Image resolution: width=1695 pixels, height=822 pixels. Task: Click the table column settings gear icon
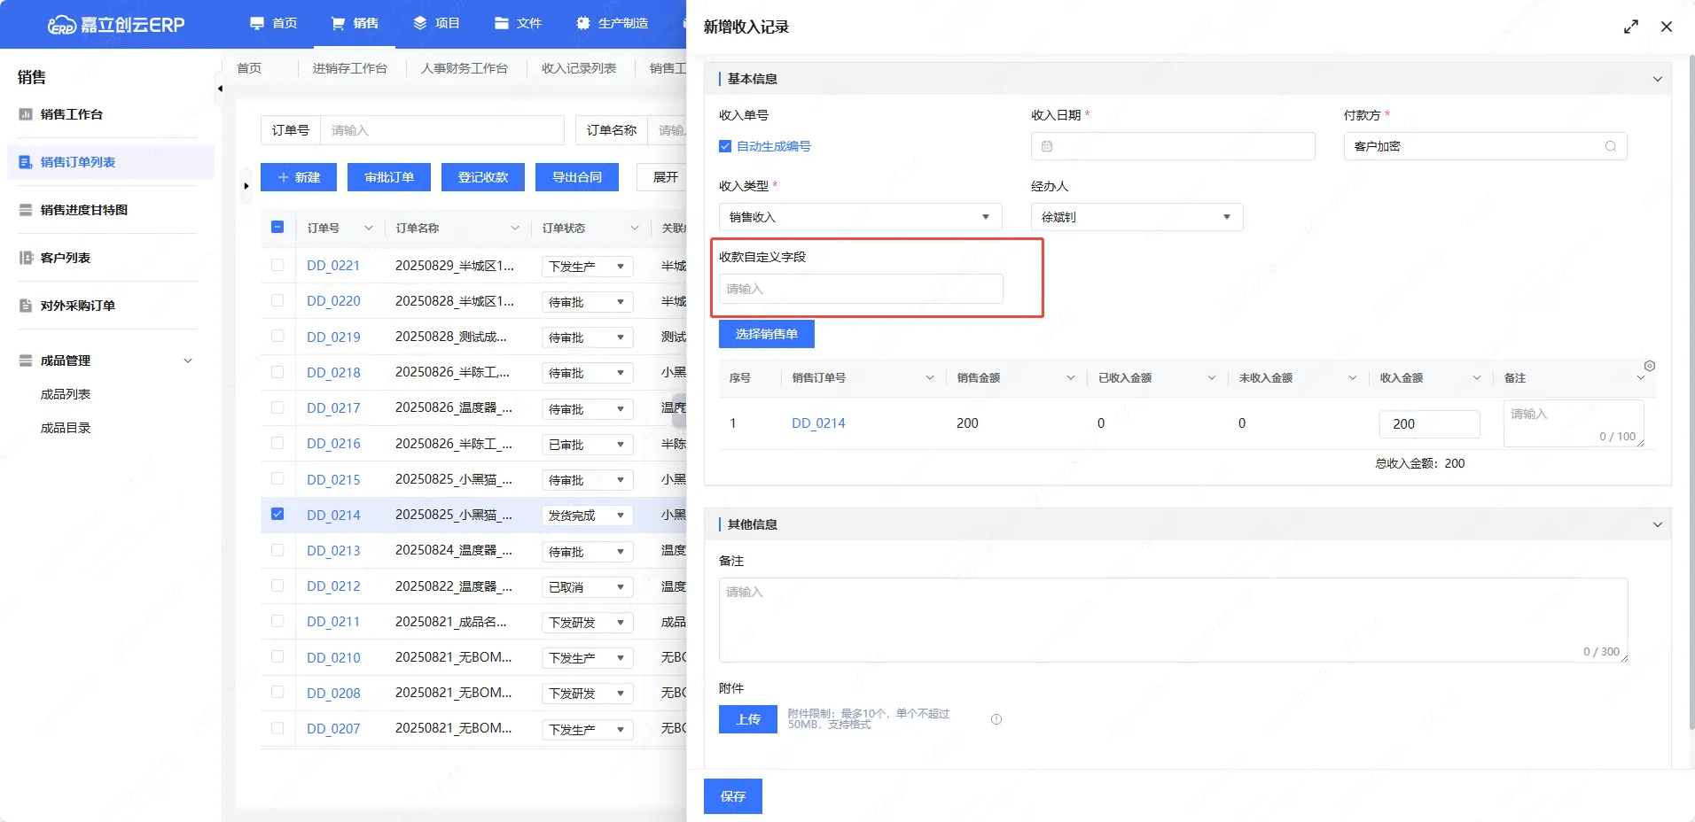click(1650, 366)
